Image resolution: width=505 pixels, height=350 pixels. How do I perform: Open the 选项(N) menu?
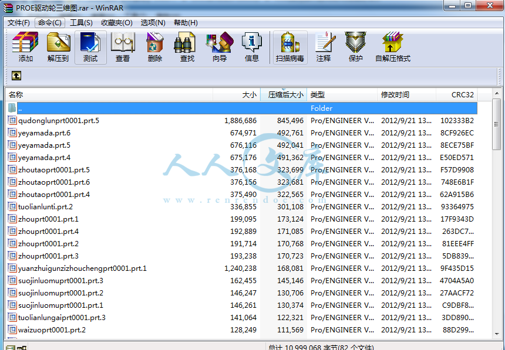[x=153, y=23]
